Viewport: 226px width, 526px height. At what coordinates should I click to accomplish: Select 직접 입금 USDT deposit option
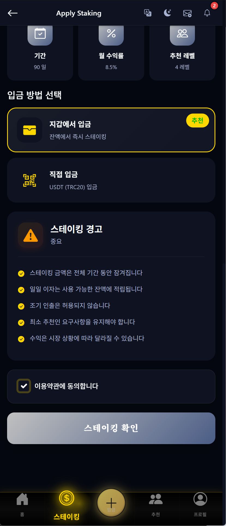pos(111,180)
